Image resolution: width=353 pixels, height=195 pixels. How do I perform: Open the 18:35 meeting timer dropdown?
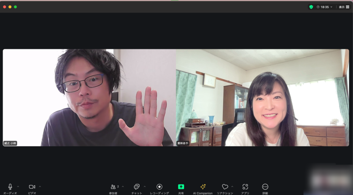pos(325,7)
